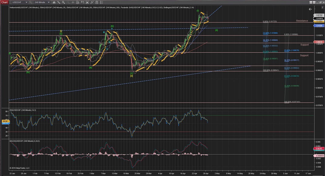Select the RSI(USDCHF (240 Minute),14,3) label

23,110
